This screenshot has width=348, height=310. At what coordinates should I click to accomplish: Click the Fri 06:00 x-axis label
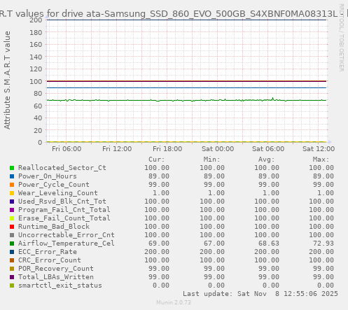point(67,149)
